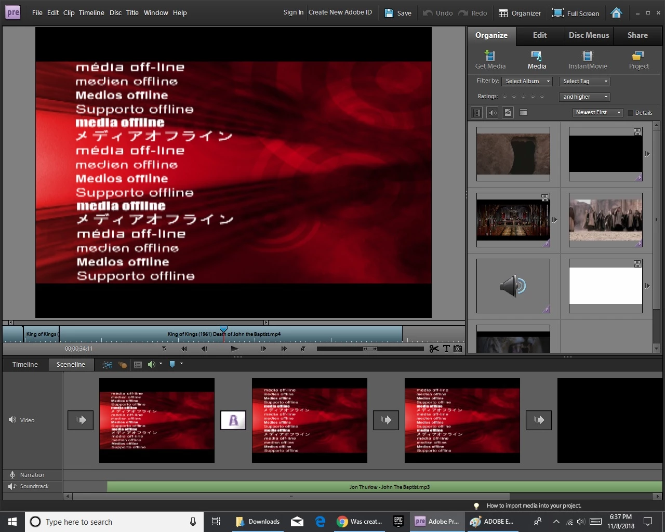Step forward one frame
665x532 pixels.
click(x=263, y=349)
